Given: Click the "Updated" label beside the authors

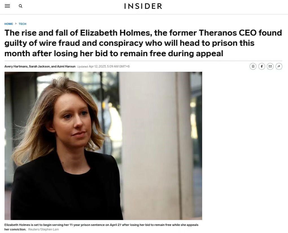Looking at the screenshot, I should (x=82, y=67).
